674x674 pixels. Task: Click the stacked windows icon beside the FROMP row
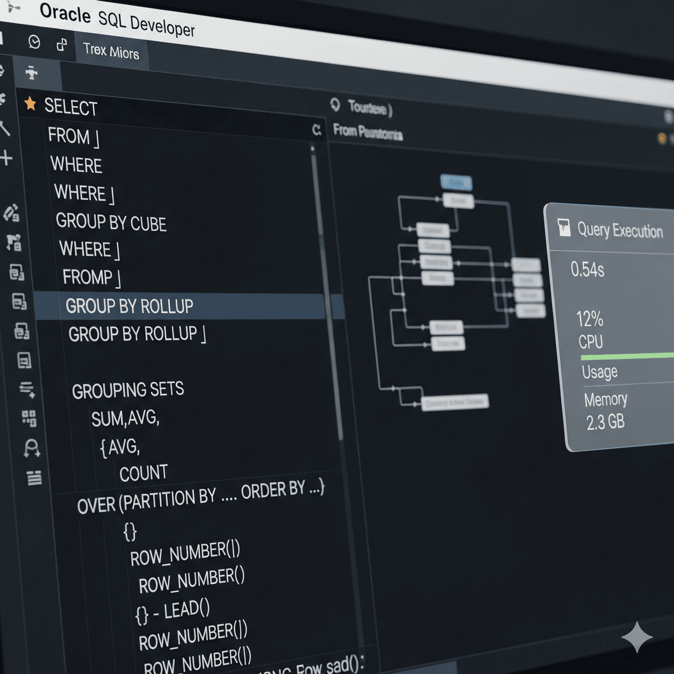[17, 272]
